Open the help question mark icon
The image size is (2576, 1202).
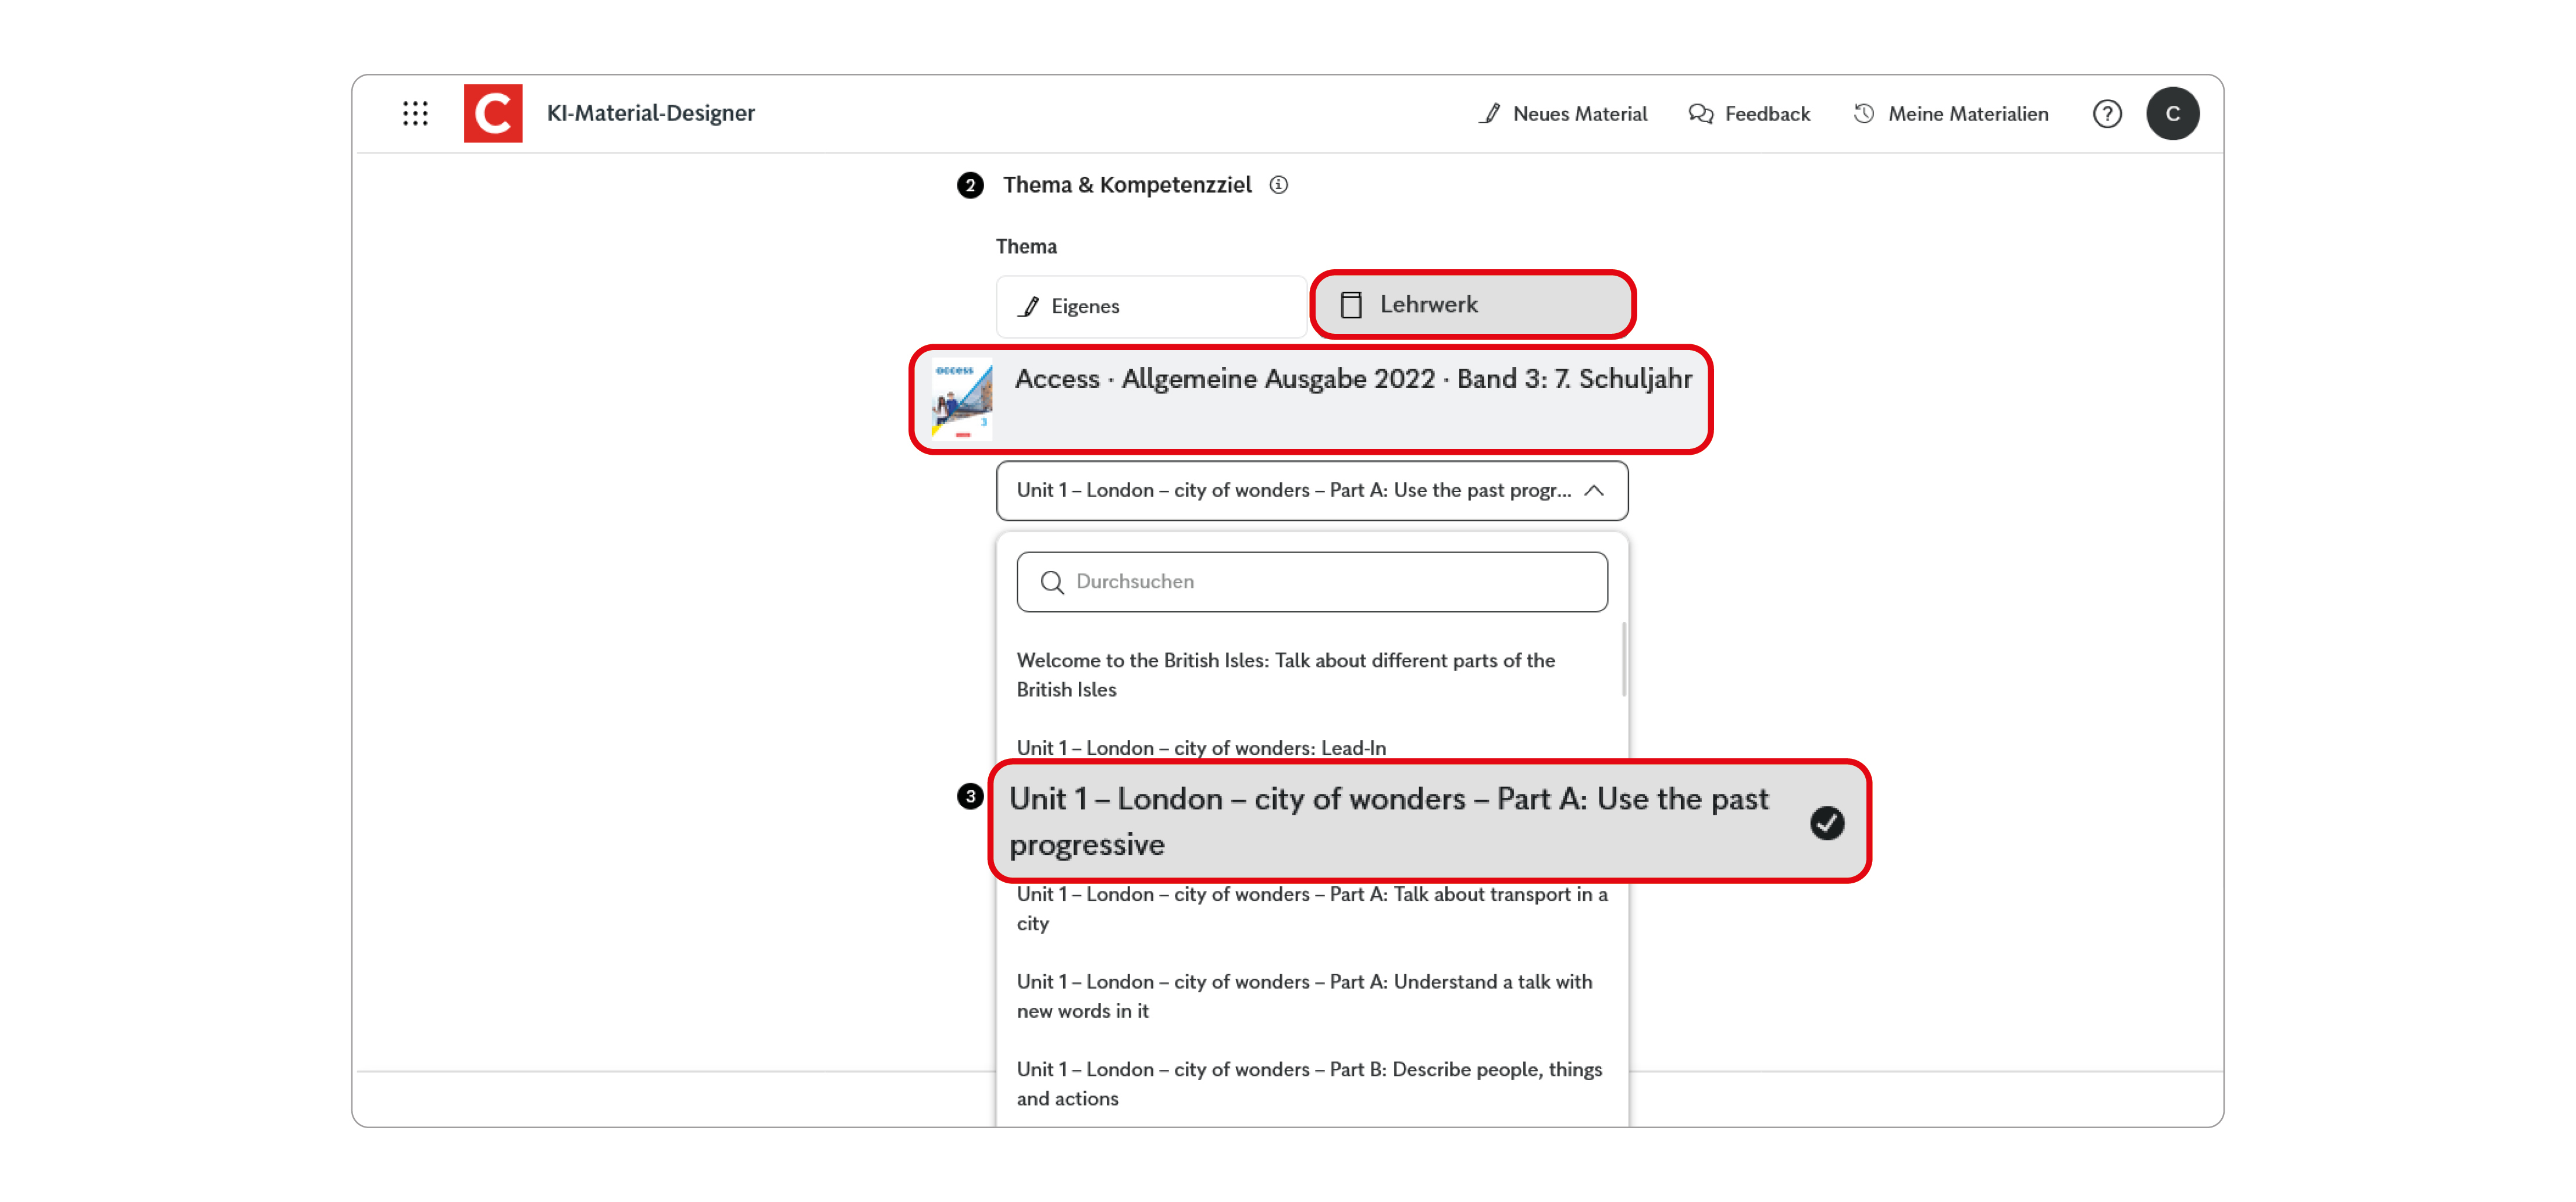pyautogui.click(x=2107, y=113)
